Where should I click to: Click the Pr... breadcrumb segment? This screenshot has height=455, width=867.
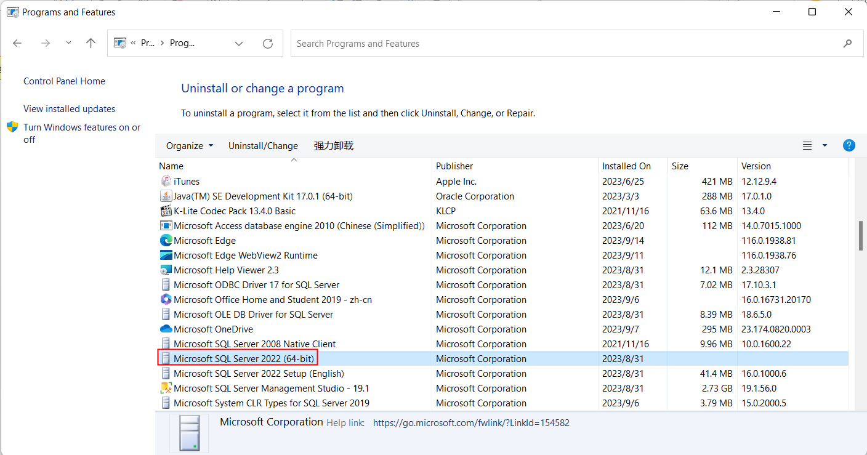(148, 44)
